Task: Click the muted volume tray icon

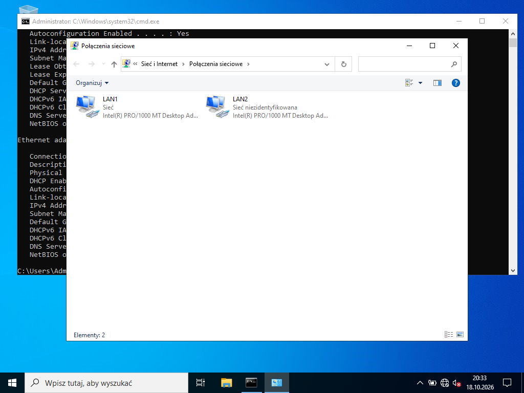Action: coord(457,383)
